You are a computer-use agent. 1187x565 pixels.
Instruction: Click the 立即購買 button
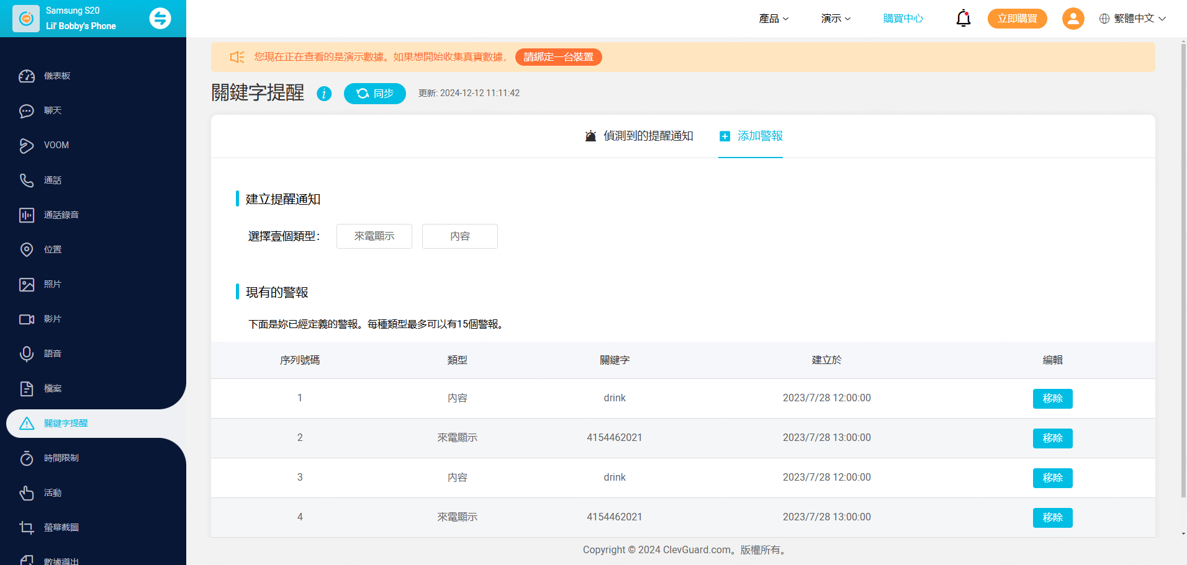[x=1017, y=19]
